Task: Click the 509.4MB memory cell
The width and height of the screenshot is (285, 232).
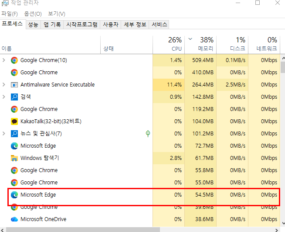Action: (x=200, y=60)
